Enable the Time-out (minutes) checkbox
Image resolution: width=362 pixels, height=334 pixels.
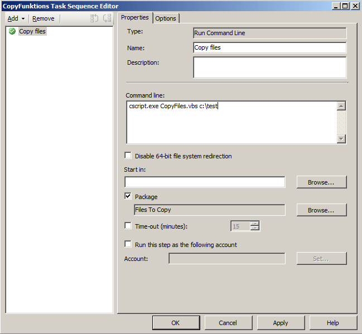tap(128, 226)
